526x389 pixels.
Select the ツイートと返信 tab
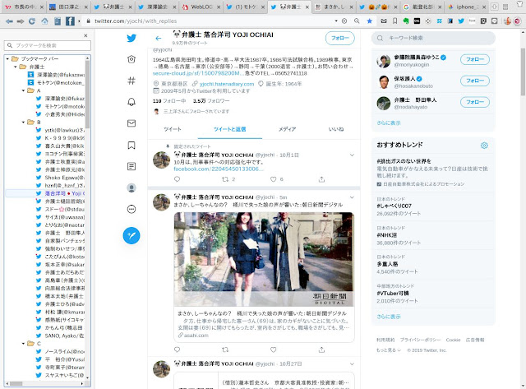(x=230, y=129)
